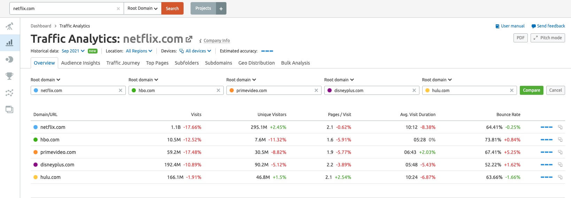Expand Root domain dropdown above primevideo.com field
The height and width of the screenshot is (198, 571).
coord(241,80)
